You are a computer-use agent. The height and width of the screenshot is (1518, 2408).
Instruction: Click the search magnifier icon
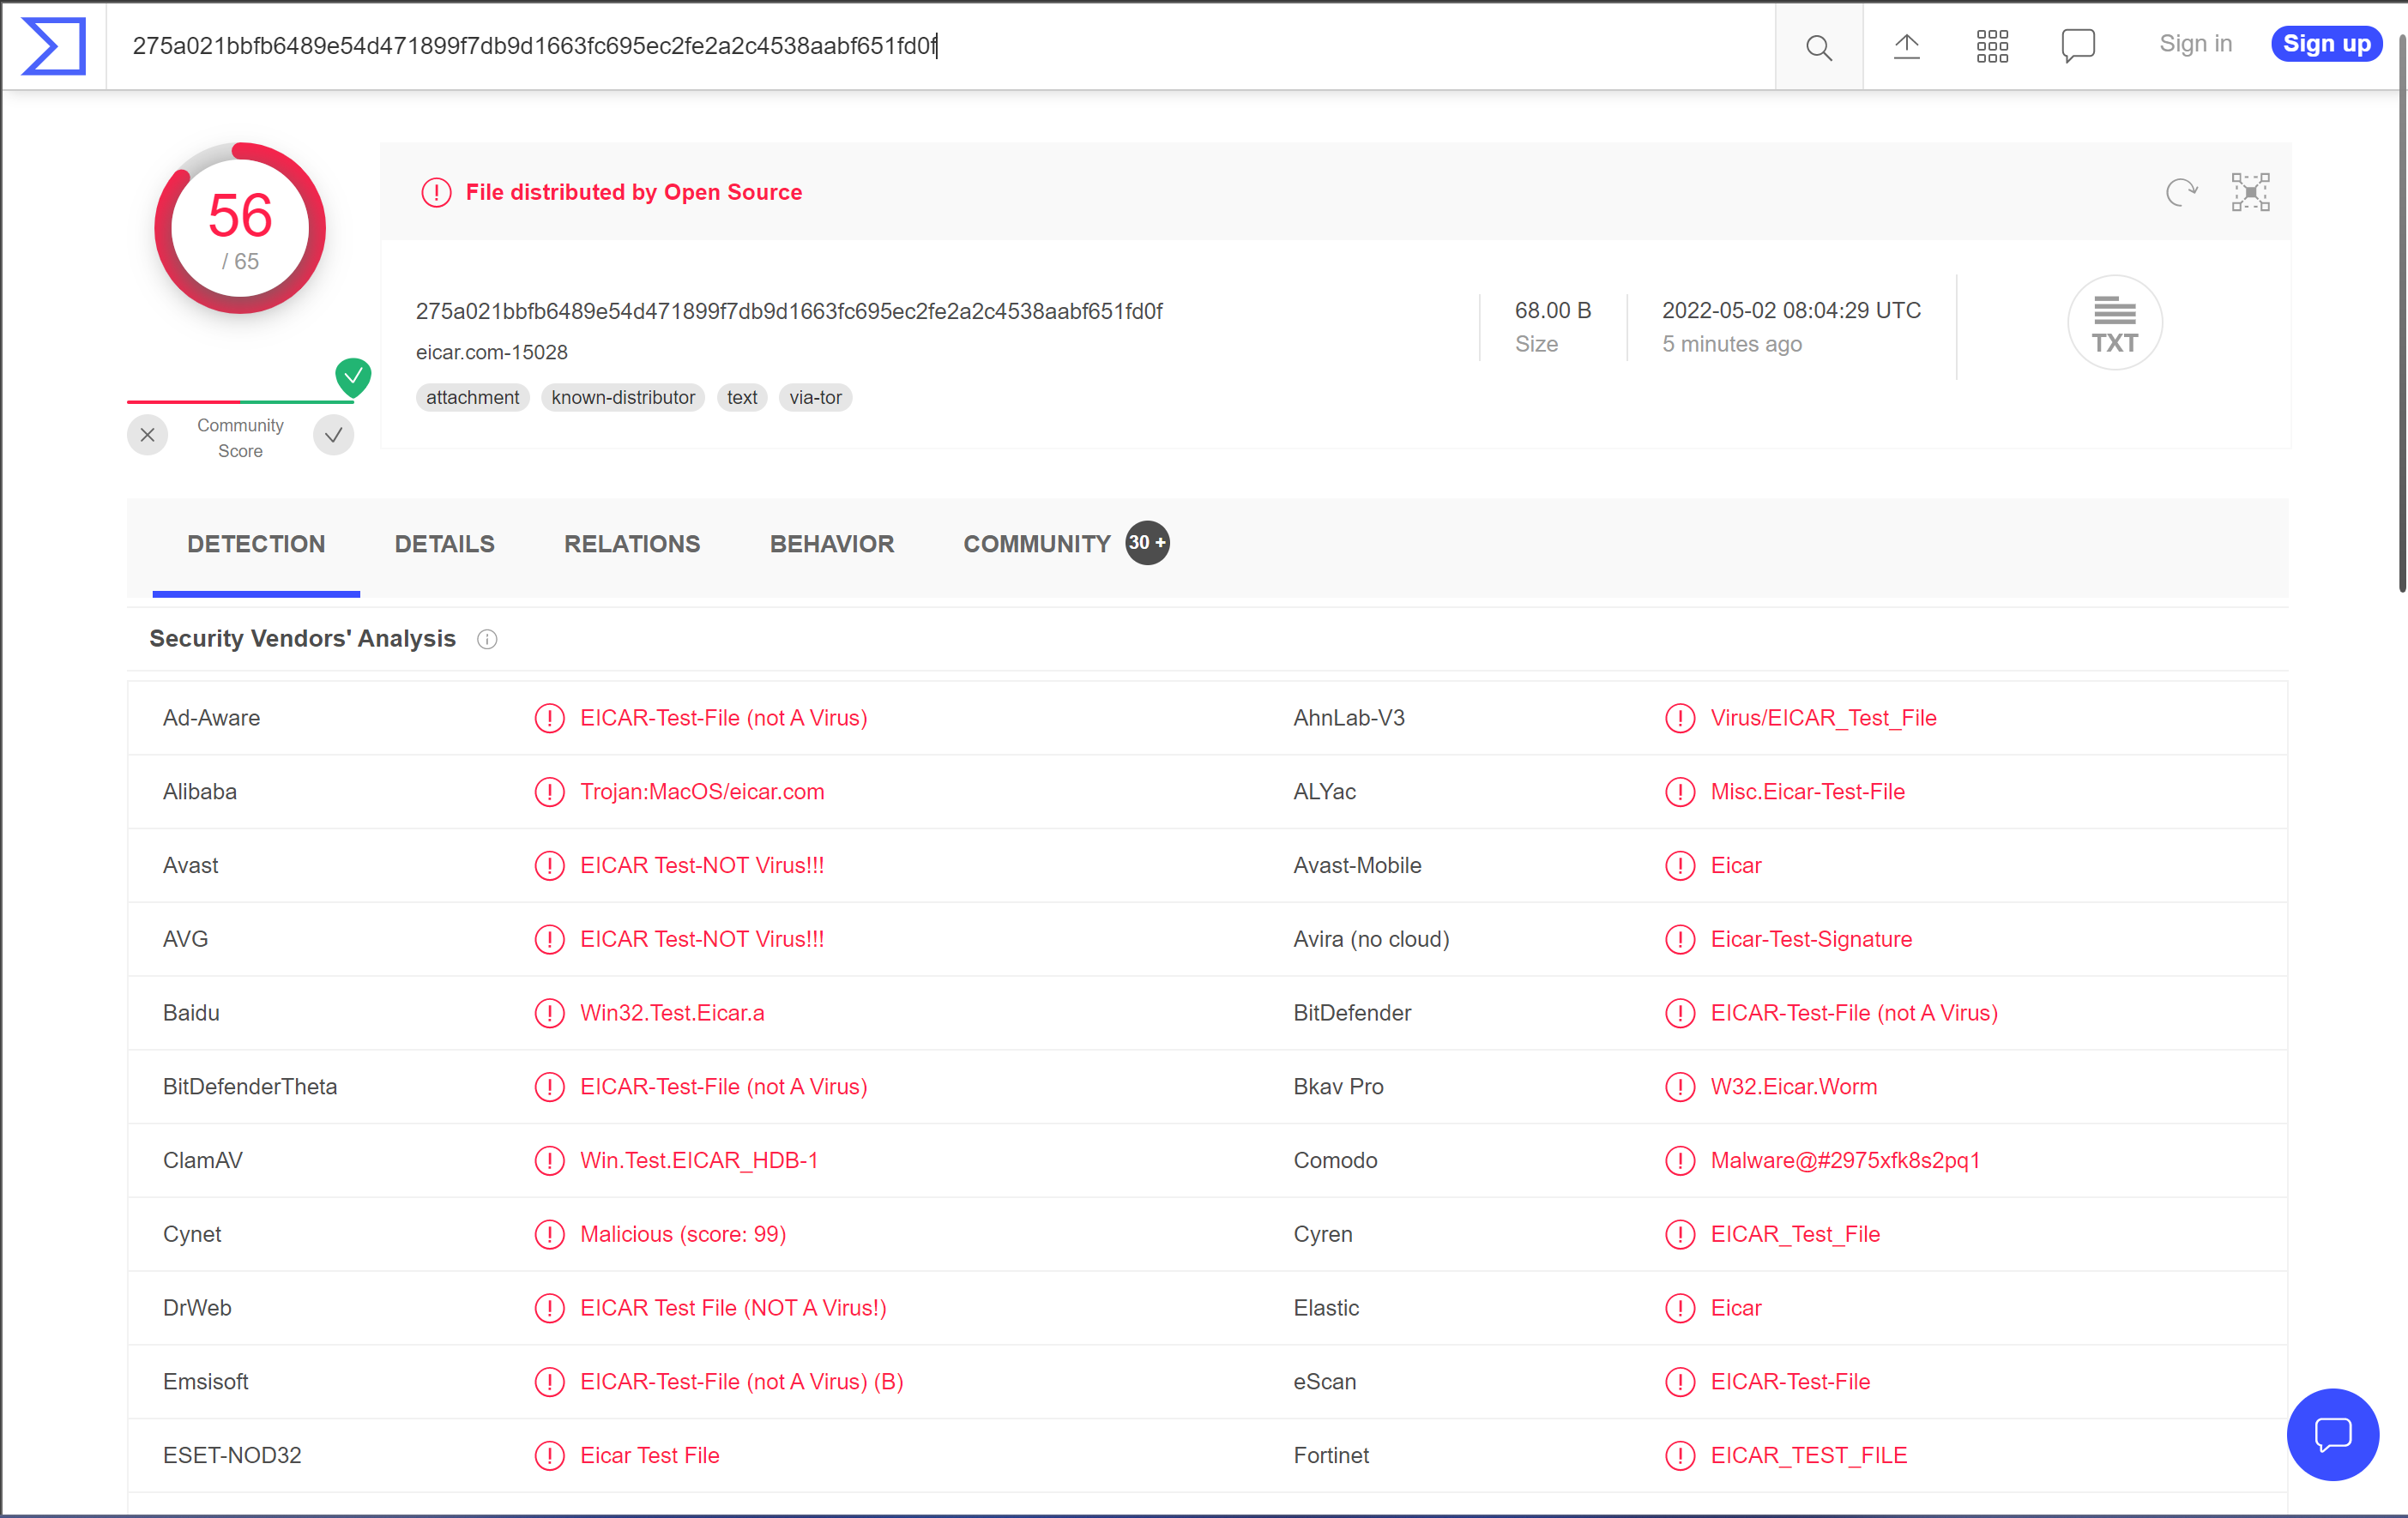(x=1818, y=47)
